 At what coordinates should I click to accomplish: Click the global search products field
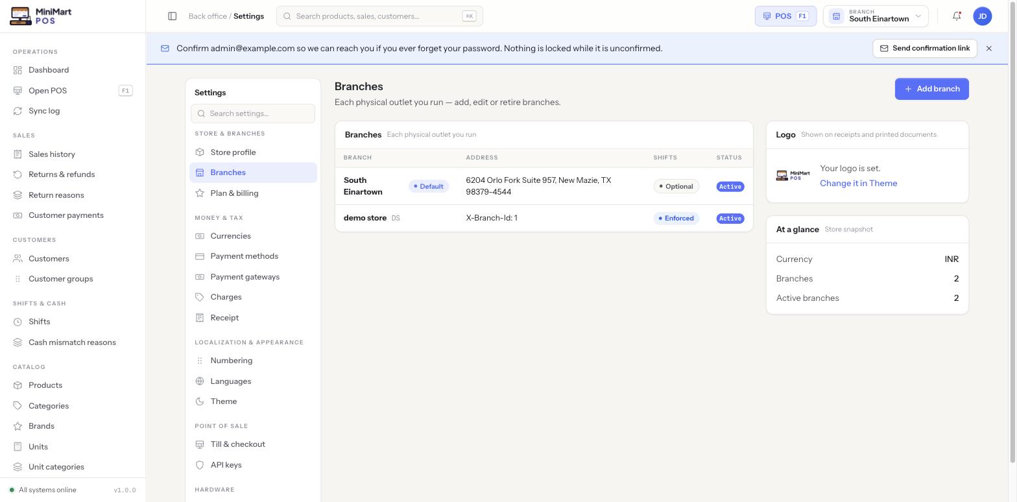pos(379,16)
